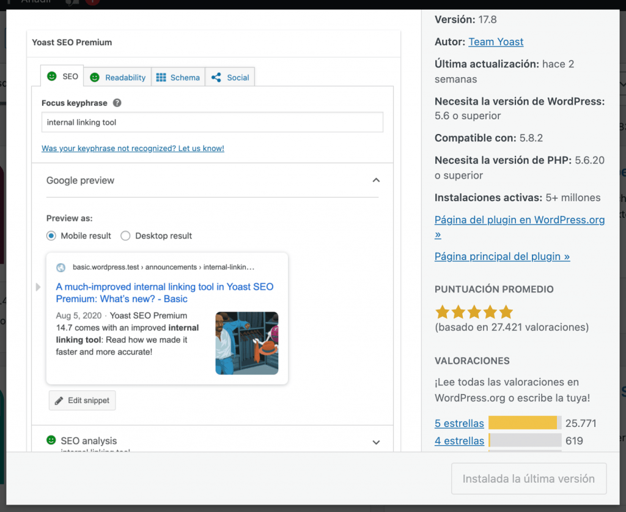
Task: Click the Social share icon
Action: (x=216, y=78)
